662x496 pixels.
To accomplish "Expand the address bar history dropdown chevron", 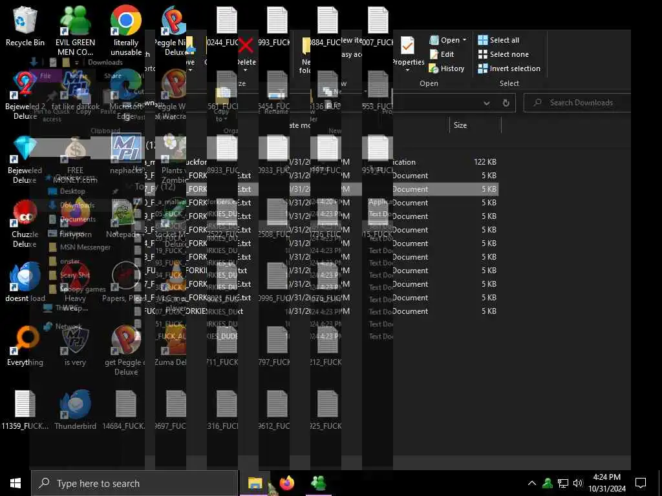I will (487, 103).
